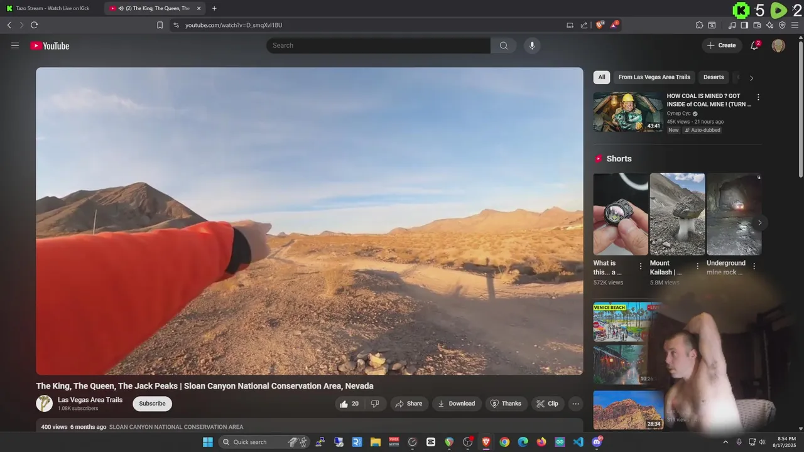Show more Shorts with right arrow

click(x=759, y=222)
